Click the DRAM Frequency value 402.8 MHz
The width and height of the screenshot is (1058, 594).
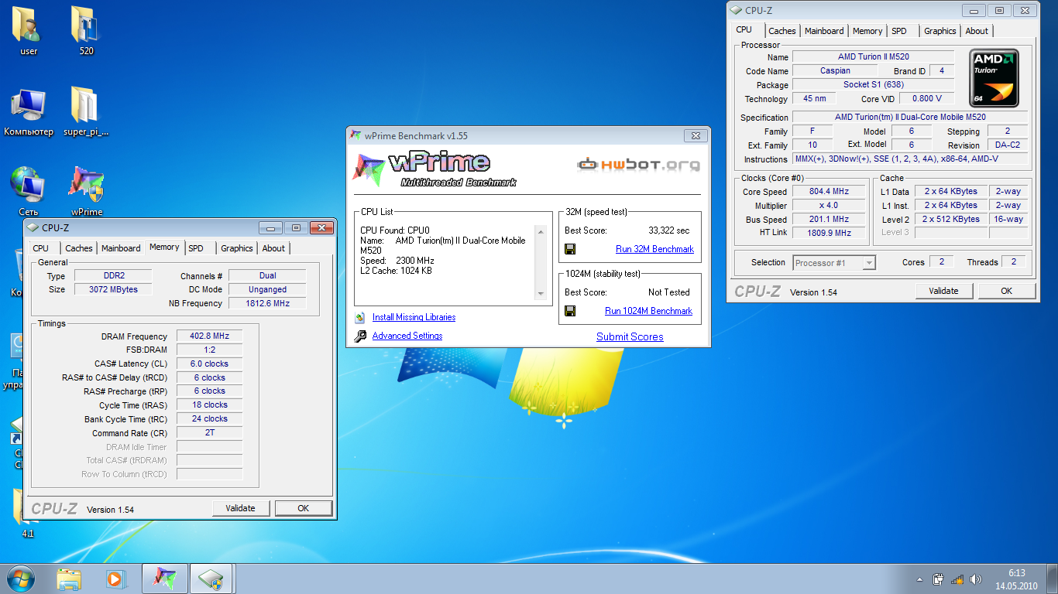pos(209,336)
